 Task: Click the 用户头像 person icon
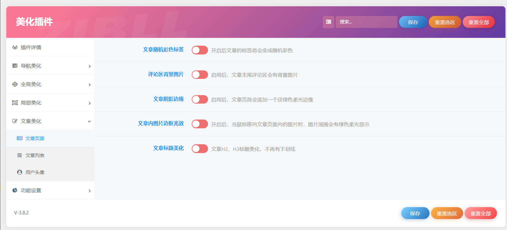click(19, 172)
